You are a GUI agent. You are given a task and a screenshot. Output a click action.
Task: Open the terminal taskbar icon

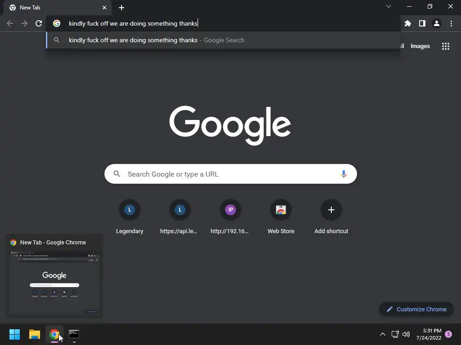pyautogui.click(x=74, y=334)
